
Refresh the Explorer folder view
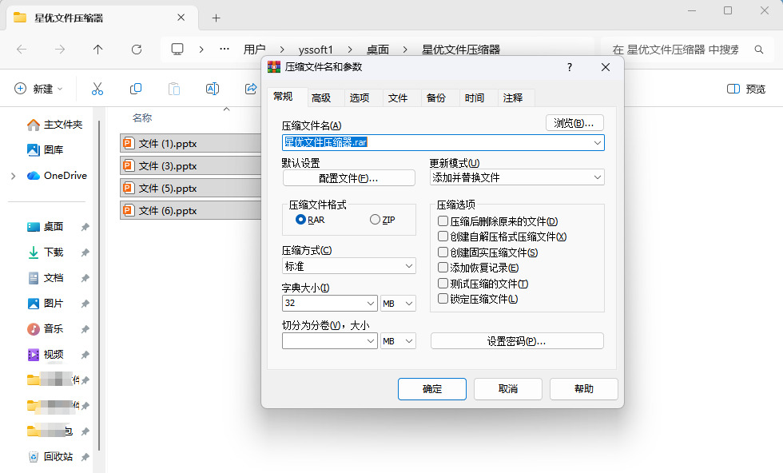[137, 50]
